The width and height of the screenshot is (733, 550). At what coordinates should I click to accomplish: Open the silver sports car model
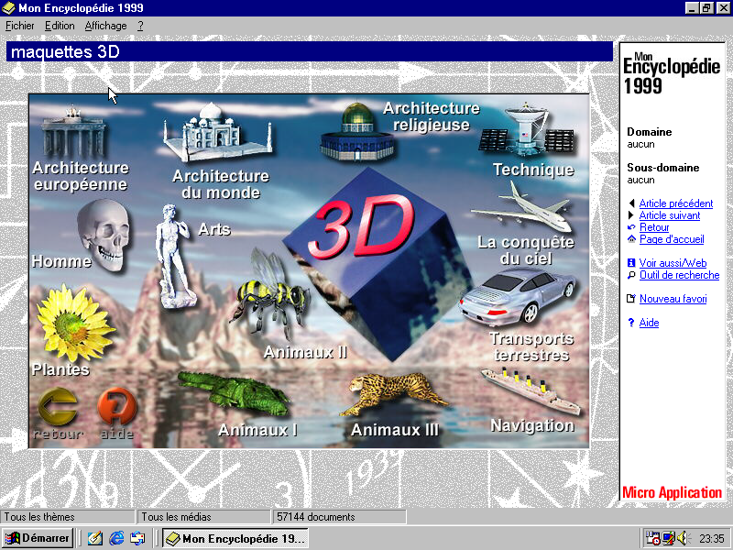[x=518, y=296]
